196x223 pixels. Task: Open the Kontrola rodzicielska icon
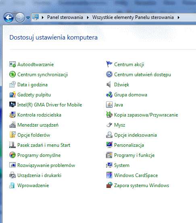click(x=13, y=115)
